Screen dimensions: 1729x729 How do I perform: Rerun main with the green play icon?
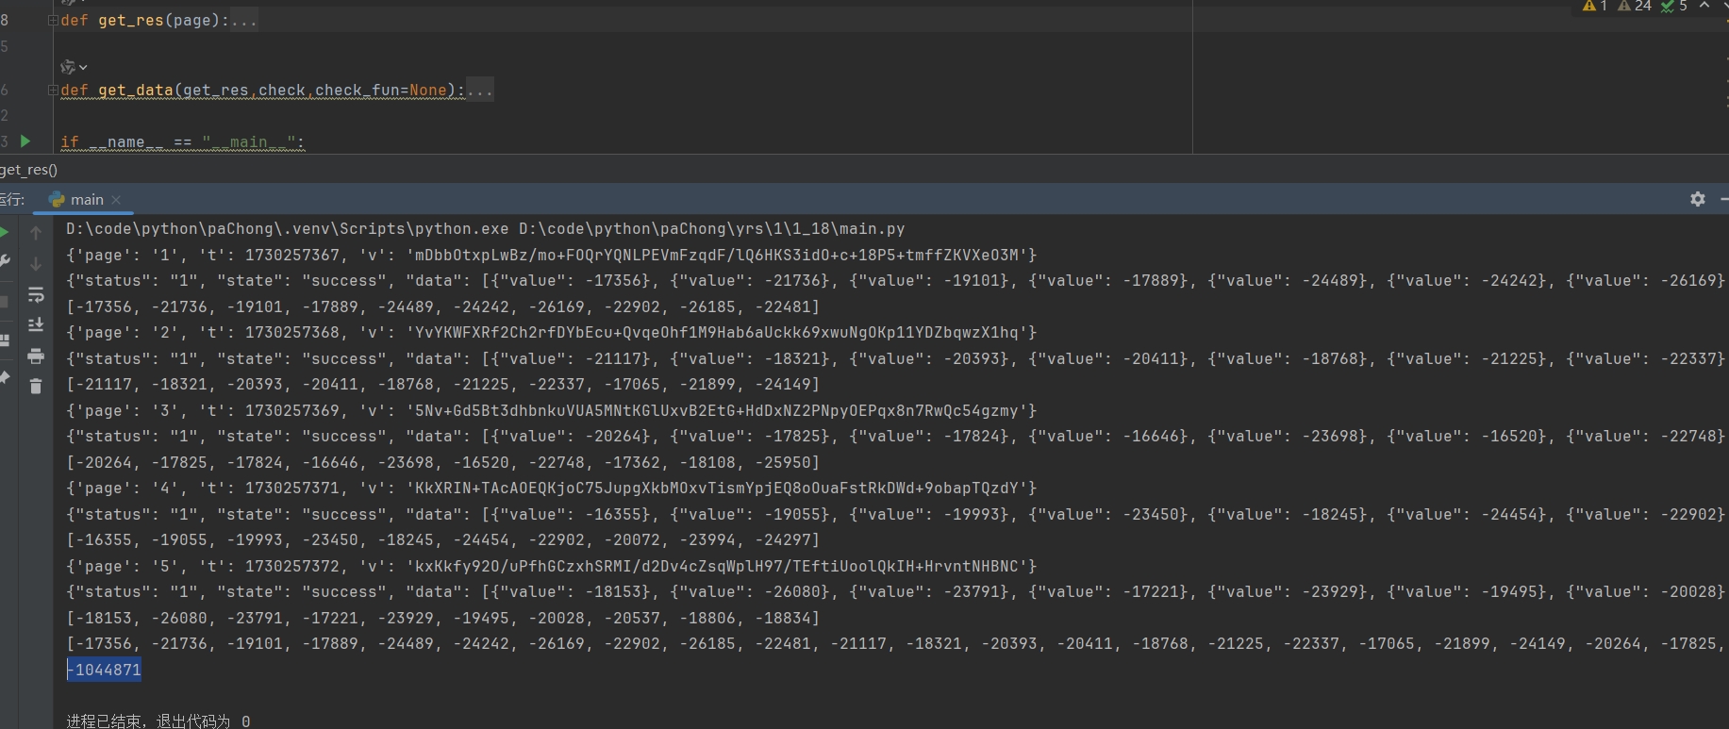pyautogui.click(x=4, y=232)
